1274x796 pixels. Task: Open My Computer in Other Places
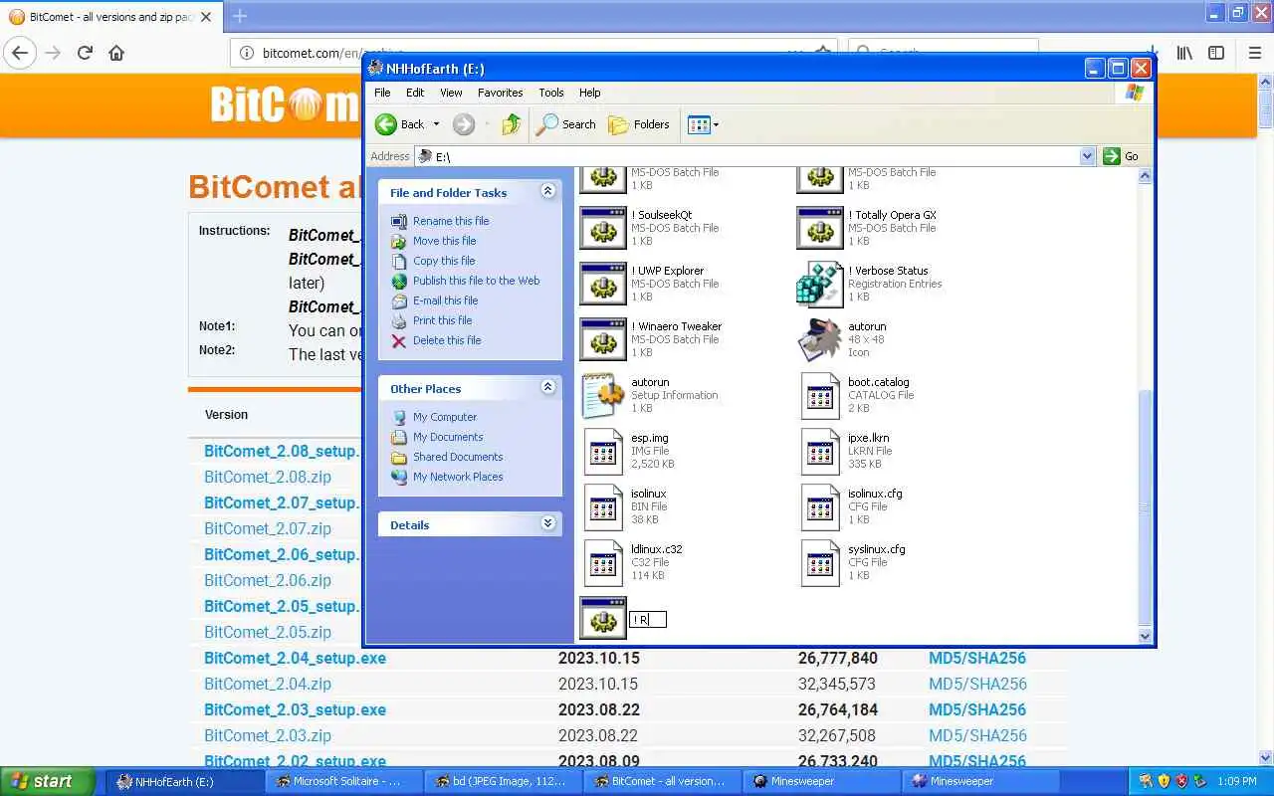[445, 417]
